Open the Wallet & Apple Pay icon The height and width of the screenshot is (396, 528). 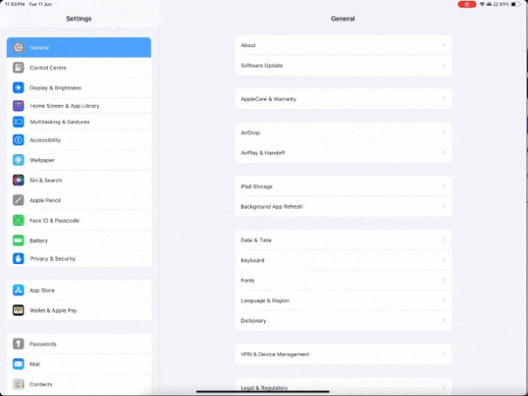[x=18, y=310]
